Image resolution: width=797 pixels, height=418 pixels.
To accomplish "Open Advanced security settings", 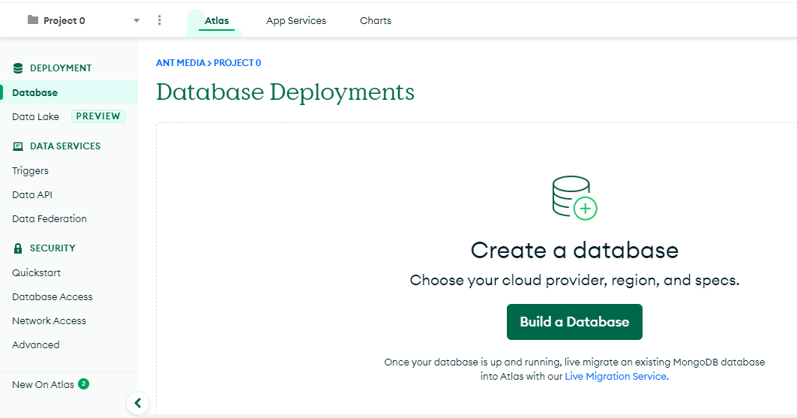I will tap(35, 344).
